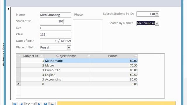Click Computer's 80.00 points cell
The image size is (187, 105).
tap(114, 70)
